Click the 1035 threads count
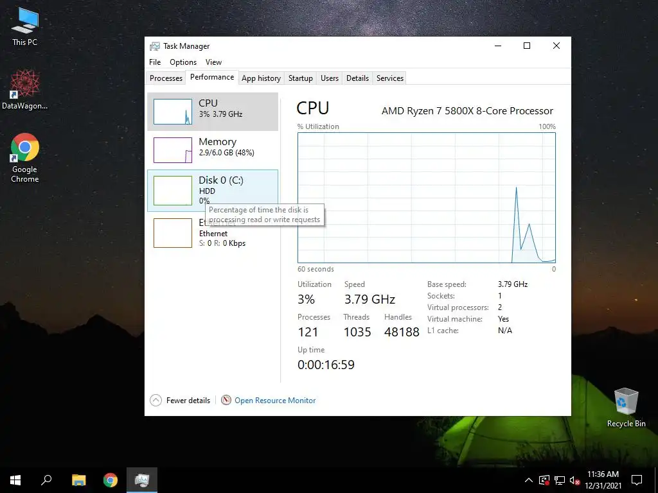658x493 pixels. (x=357, y=332)
